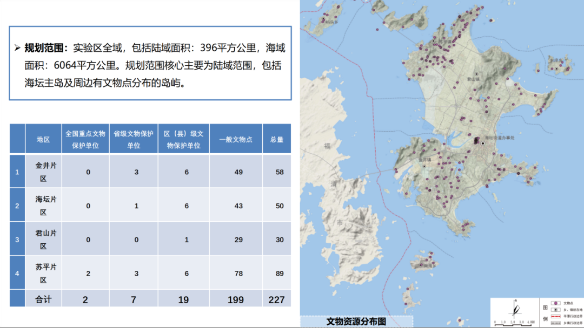This screenshot has width=584, height=328.
Task: Click the 合计 national-level total 2
Action: click(85, 300)
